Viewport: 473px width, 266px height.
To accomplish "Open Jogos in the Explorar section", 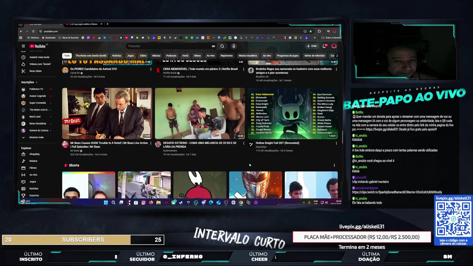I will tap(36, 182).
